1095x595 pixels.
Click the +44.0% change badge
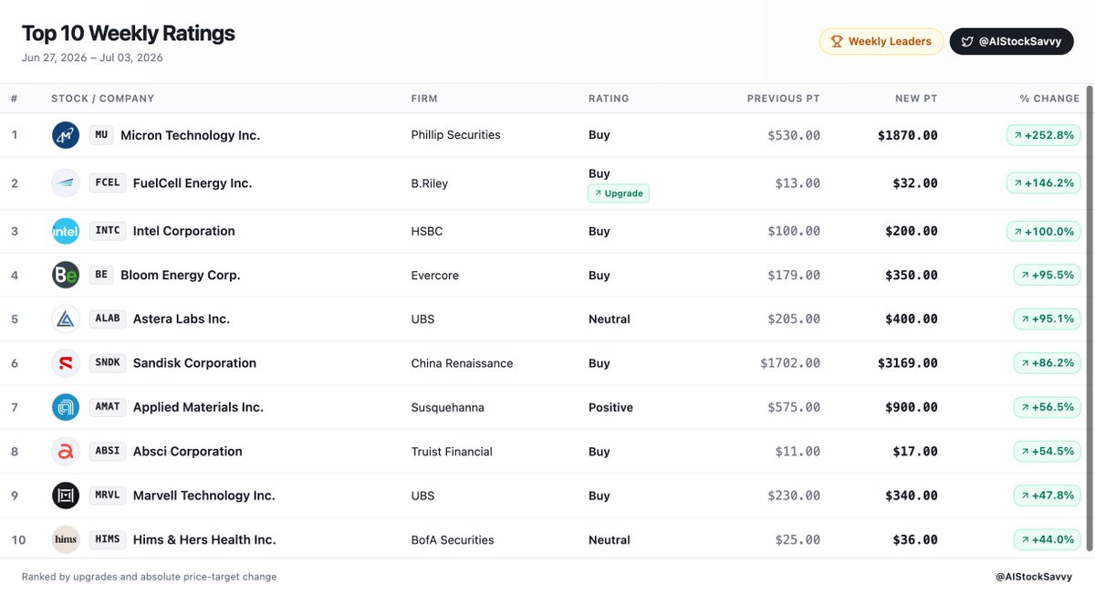pos(1047,539)
